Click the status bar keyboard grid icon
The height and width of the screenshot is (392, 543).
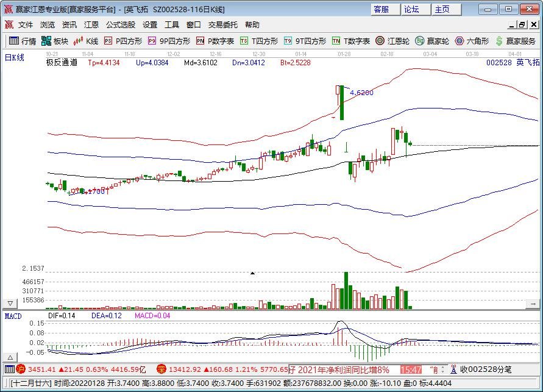click(x=10, y=369)
